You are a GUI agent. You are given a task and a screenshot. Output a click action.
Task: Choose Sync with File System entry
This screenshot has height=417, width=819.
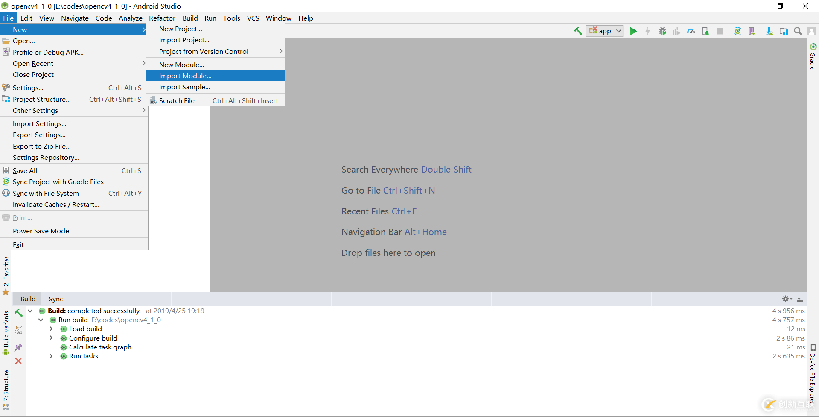click(x=74, y=193)
